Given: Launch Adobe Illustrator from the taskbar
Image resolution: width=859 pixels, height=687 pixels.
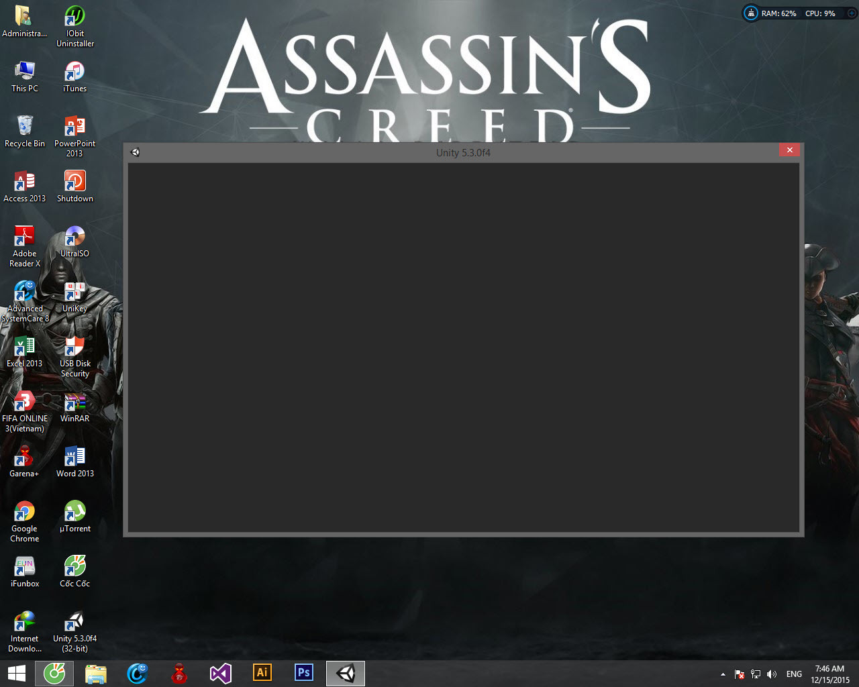Looking at the screenshot, I should pyautogui.click(x=262, y=673).
